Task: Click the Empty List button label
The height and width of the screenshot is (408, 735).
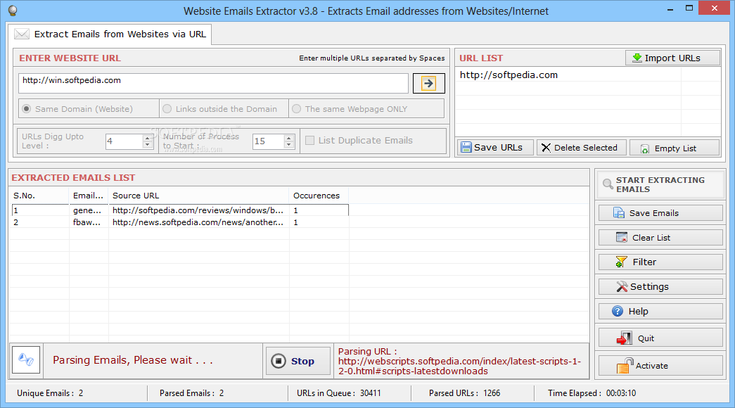Action: coord(675,148)
